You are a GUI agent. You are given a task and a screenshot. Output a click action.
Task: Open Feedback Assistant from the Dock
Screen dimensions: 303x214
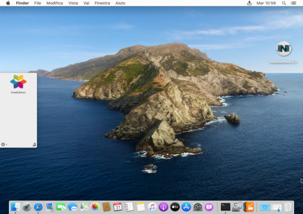coord(209,207)
